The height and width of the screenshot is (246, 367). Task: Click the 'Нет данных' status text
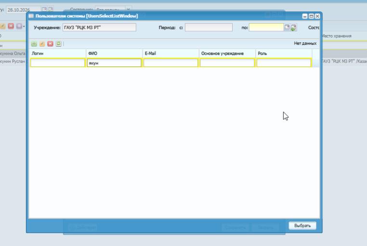305,43
